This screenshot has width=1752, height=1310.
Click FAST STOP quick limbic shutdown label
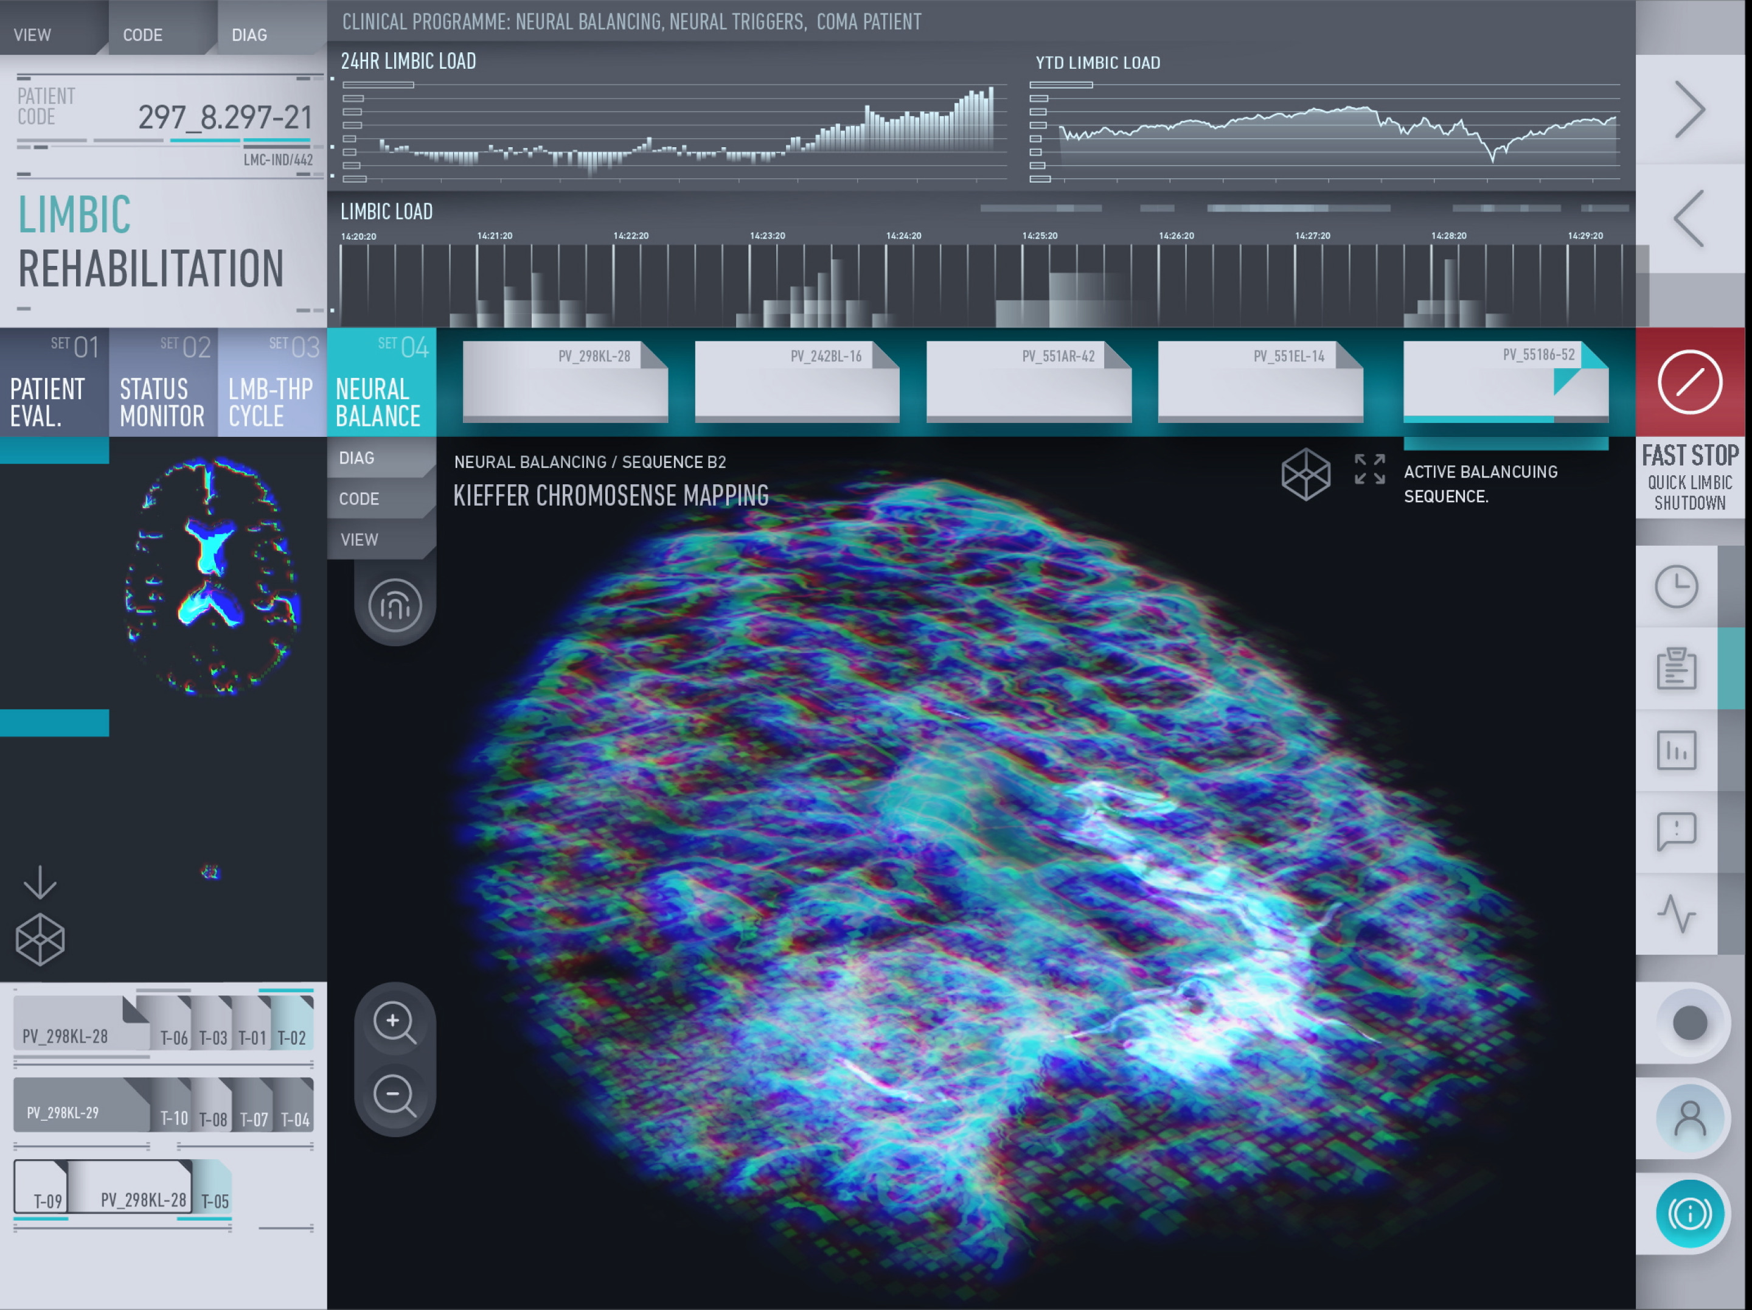click(x=1689, y=478)
